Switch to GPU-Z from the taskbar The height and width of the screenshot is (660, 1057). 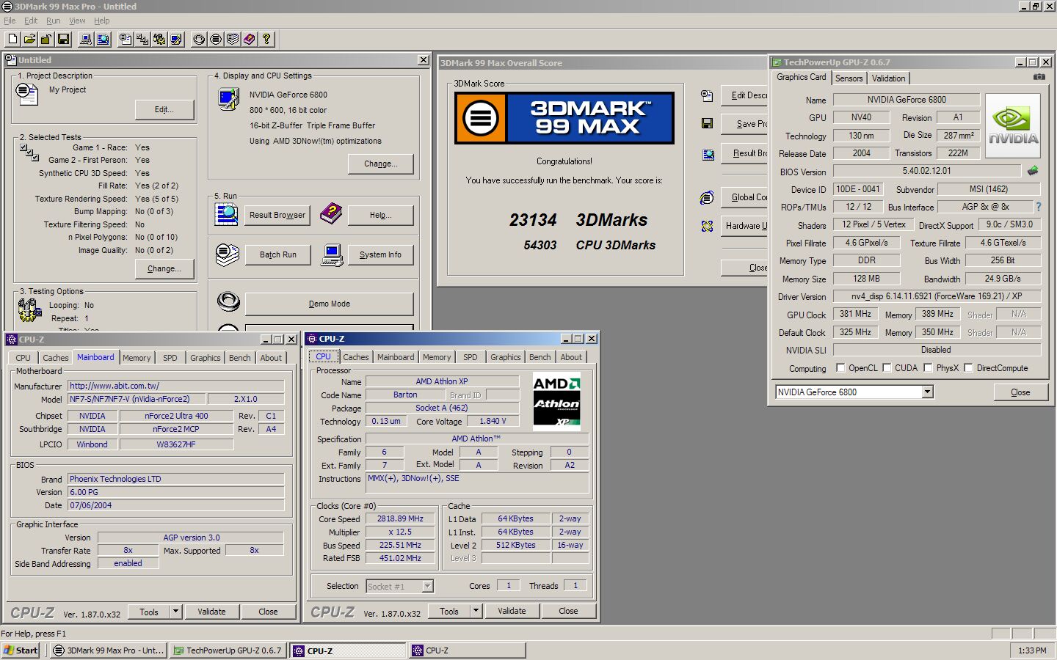coord(228,650)
